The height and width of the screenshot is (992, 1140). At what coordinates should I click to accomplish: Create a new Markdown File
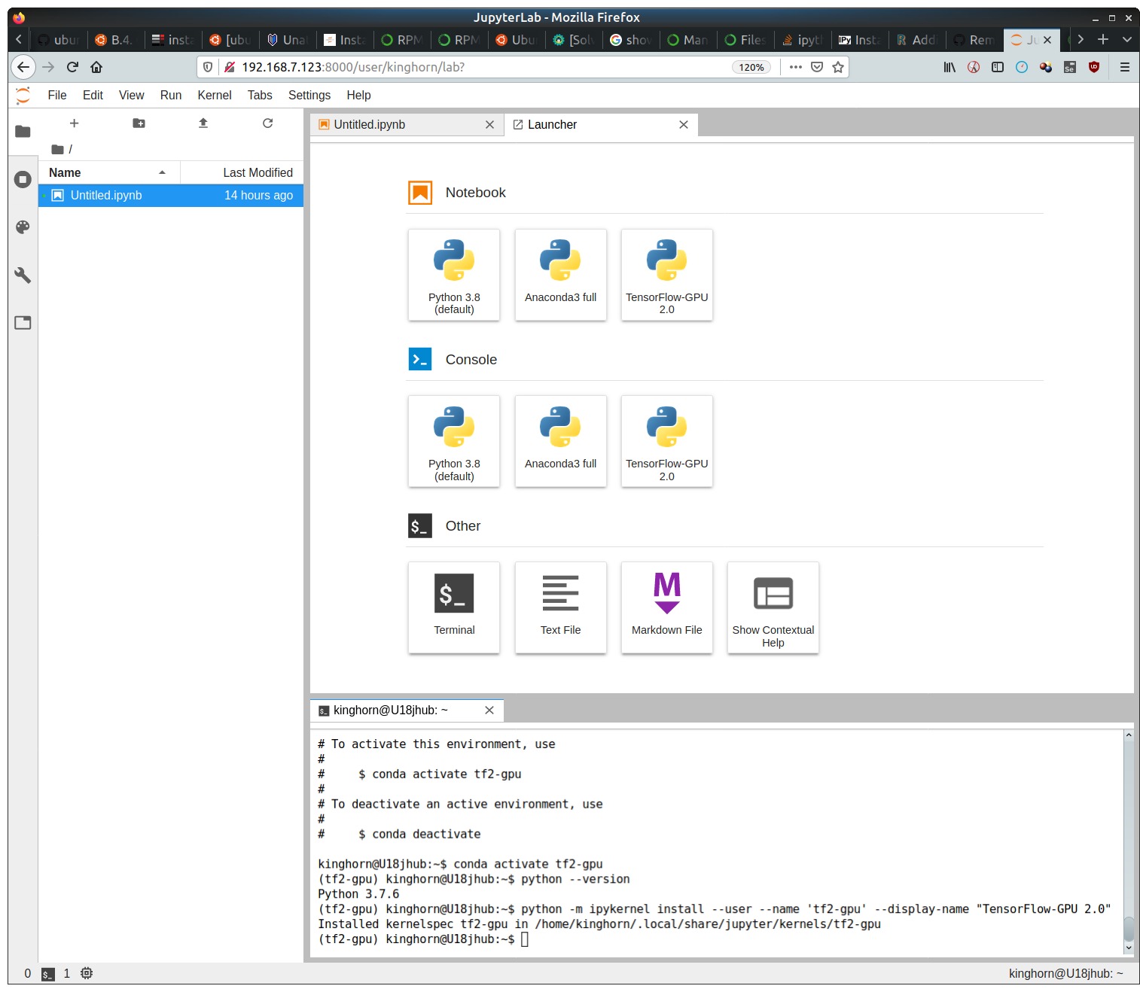click(x=666, y=607)
